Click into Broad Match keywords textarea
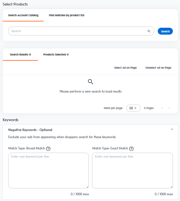The width and height of the screenshot is (180, 201). coord(48,170)
